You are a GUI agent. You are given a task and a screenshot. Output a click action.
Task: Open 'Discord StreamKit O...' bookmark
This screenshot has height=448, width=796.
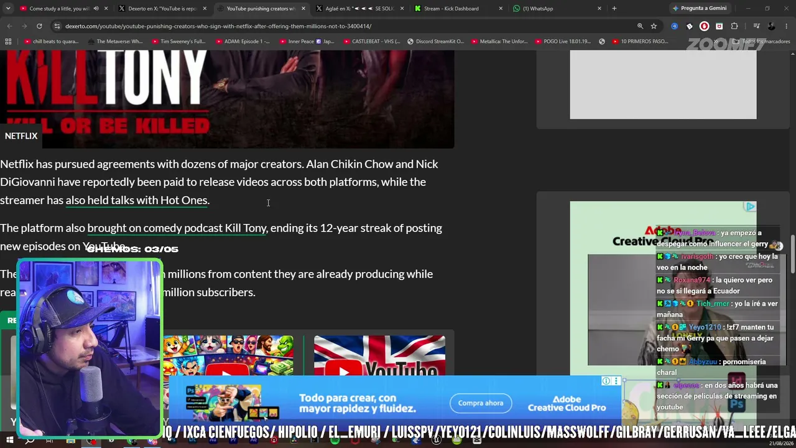[435, 42]
